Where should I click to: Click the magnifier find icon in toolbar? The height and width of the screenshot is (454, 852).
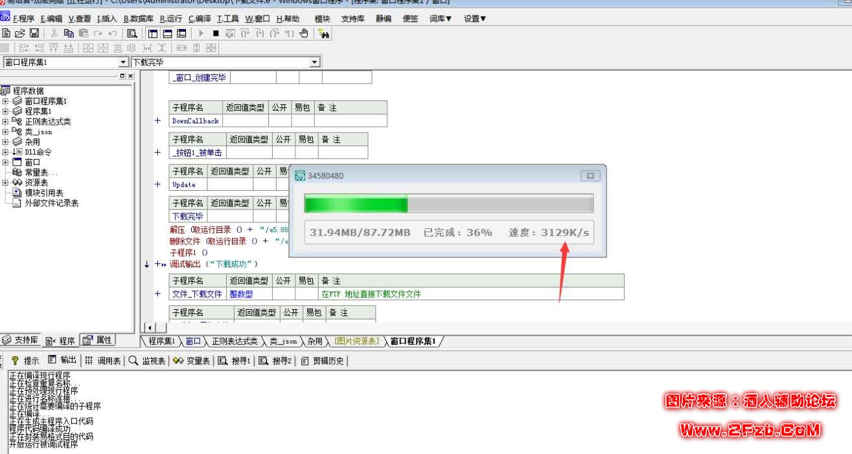(132, 33)
